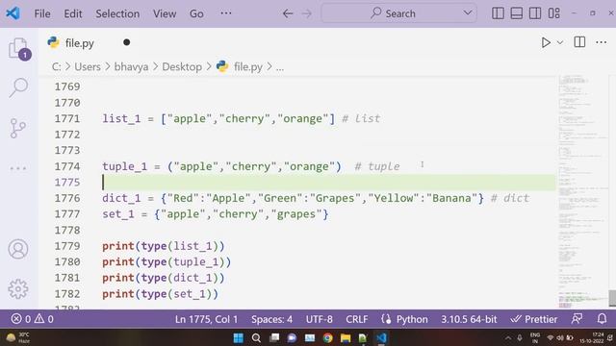Change the UTF-8 encoding
The width and height of the screenshot is (616, 346).
tap(319, 319)
